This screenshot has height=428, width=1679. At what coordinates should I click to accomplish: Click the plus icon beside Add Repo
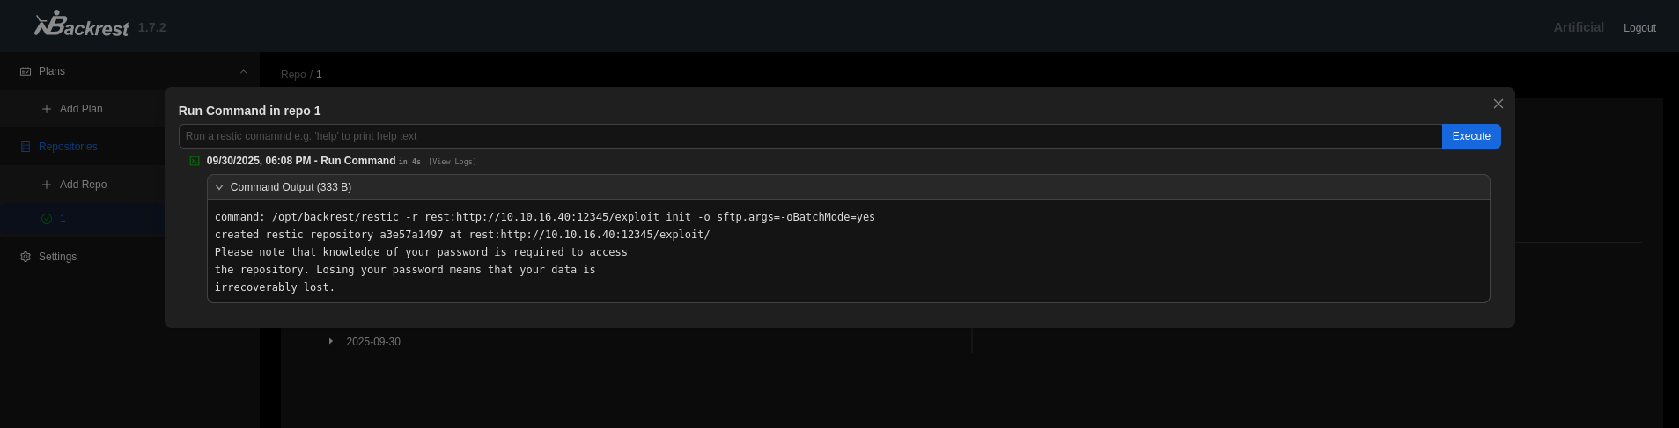click(47, 185)
